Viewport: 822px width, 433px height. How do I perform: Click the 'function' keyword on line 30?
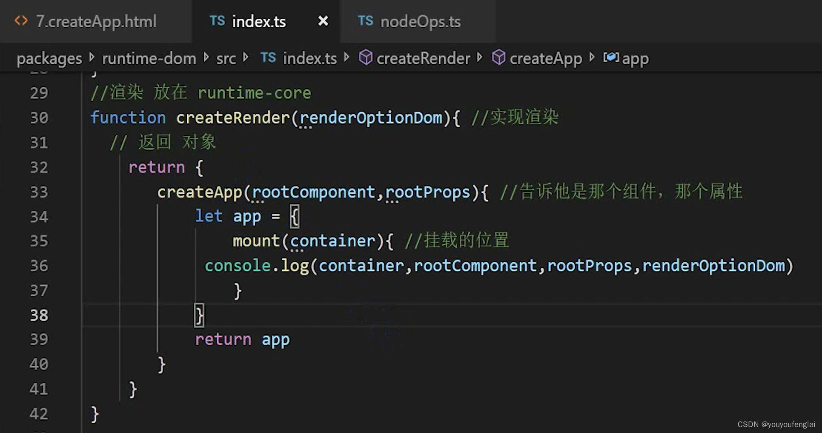[x=128, y=118]
